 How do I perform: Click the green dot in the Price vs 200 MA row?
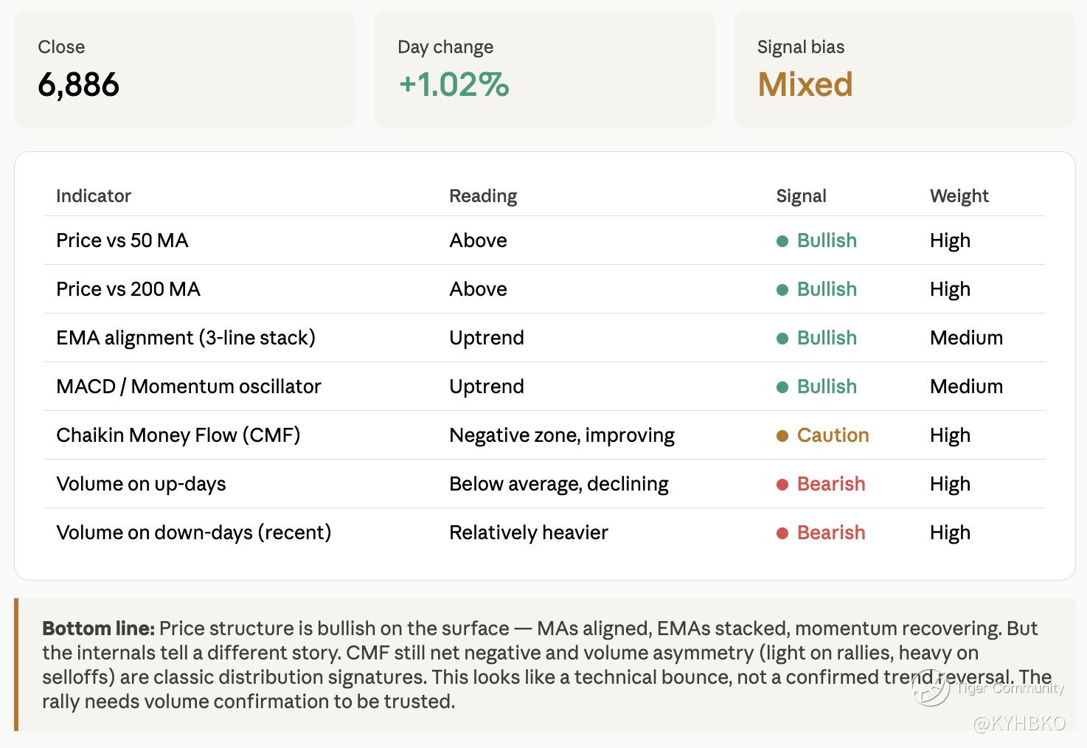782,290
